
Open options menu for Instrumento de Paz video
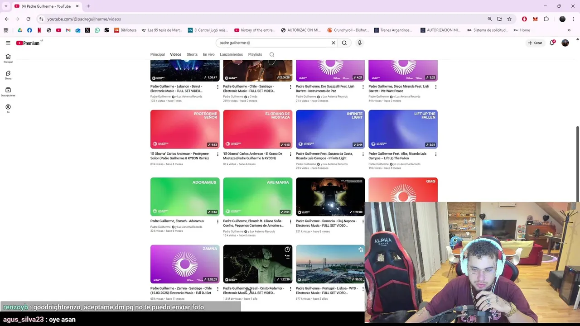point(363,87)
